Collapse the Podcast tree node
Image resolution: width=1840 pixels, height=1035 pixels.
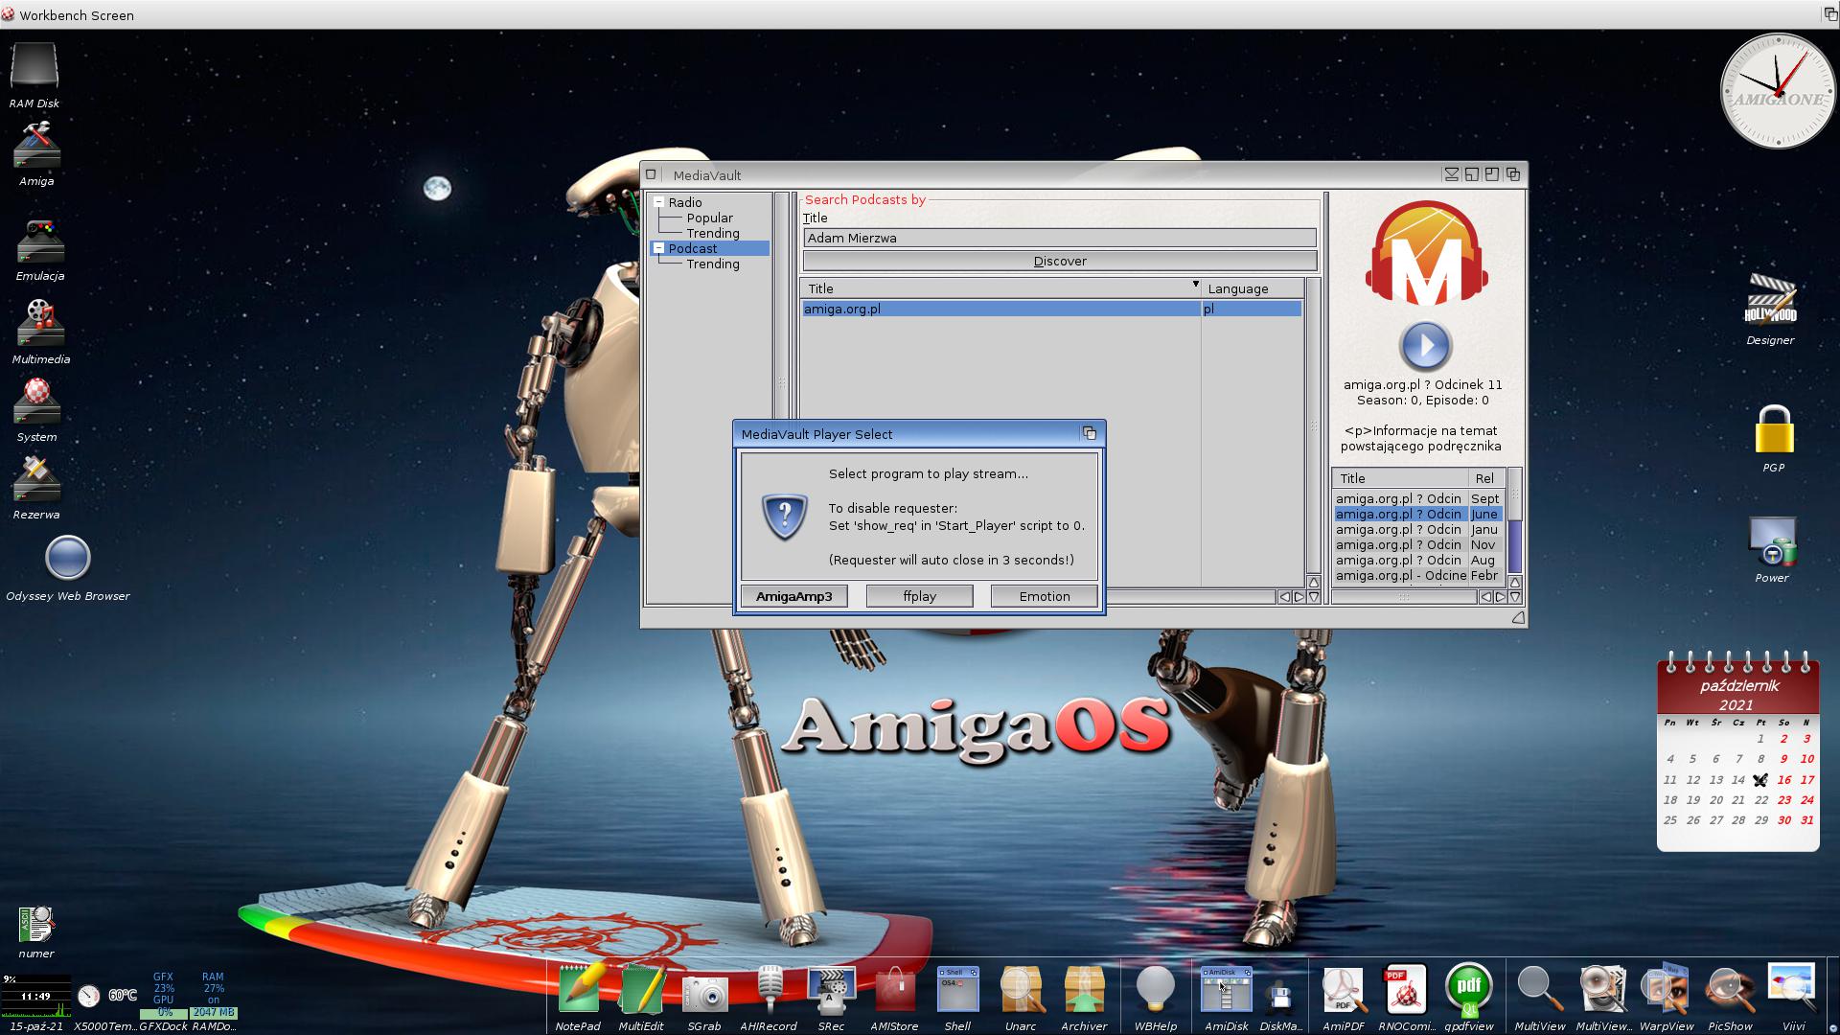(658, 248)
